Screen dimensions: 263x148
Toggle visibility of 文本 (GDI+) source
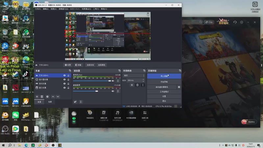(x=64, y=76)
